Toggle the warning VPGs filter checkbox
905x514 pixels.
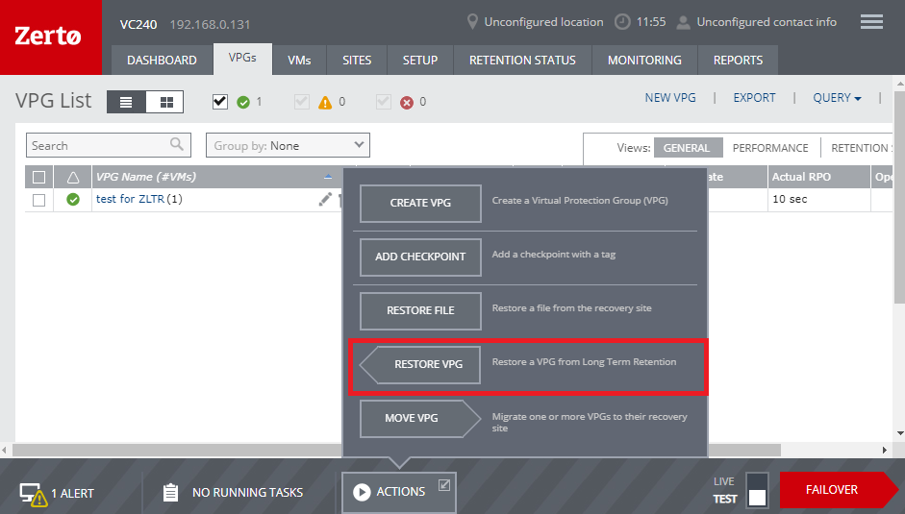pyautogui.click(x=302, y=102)
